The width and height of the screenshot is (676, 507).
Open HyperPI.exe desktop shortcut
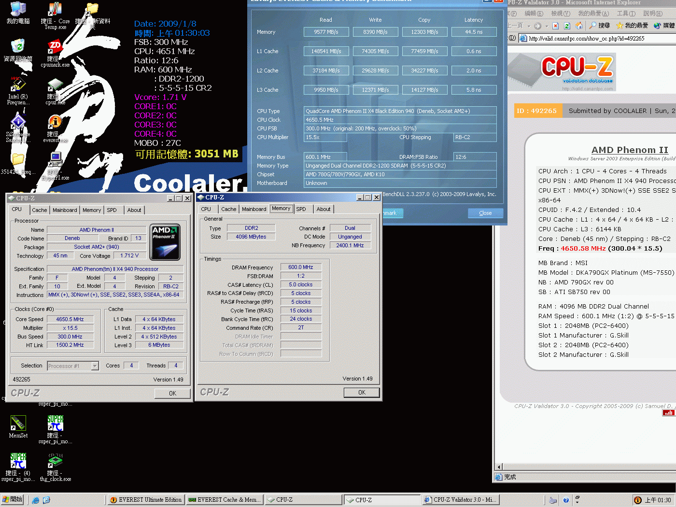click(55, 166)
